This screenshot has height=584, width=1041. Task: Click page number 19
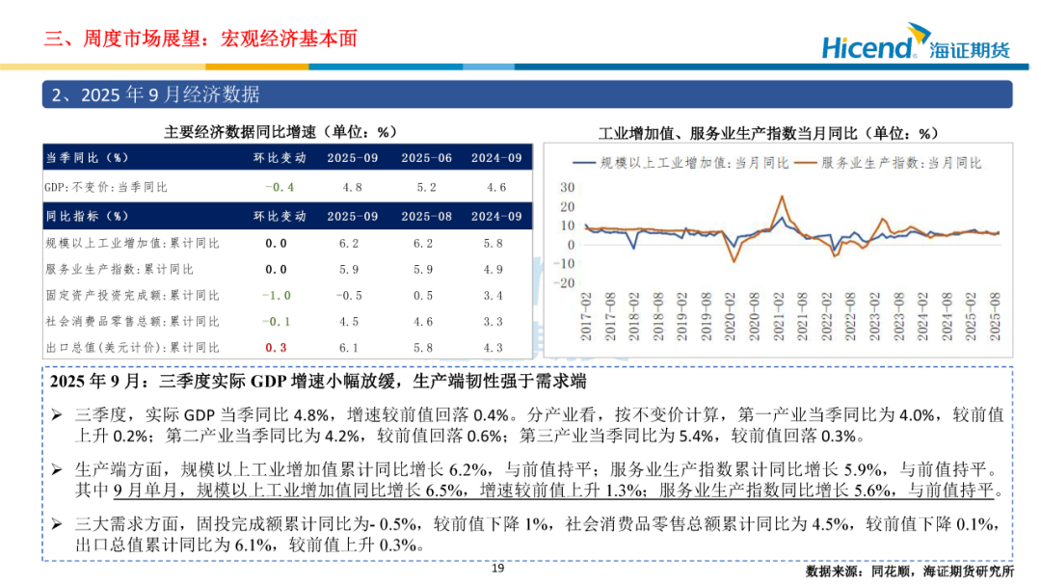pyautogui.click(x=498, y=568)
